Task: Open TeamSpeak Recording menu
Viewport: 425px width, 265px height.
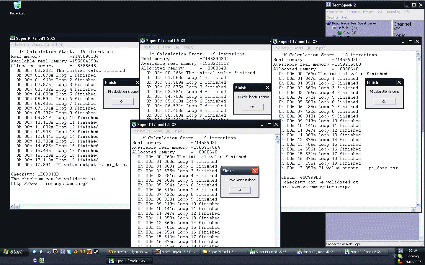Action: click(393, 12)
